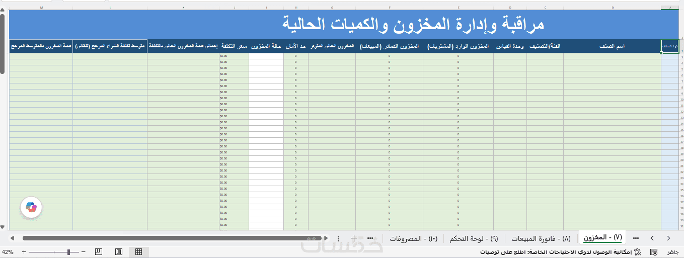Select header cell اسم الصنف

(x=612, y=46)
